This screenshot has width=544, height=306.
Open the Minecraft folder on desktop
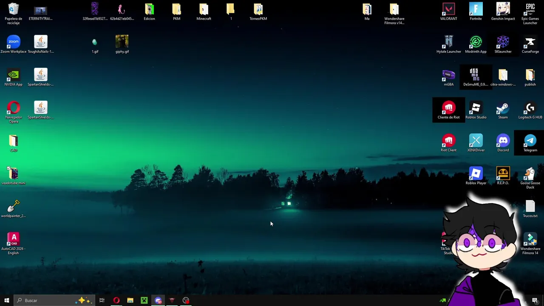(204, 11)
